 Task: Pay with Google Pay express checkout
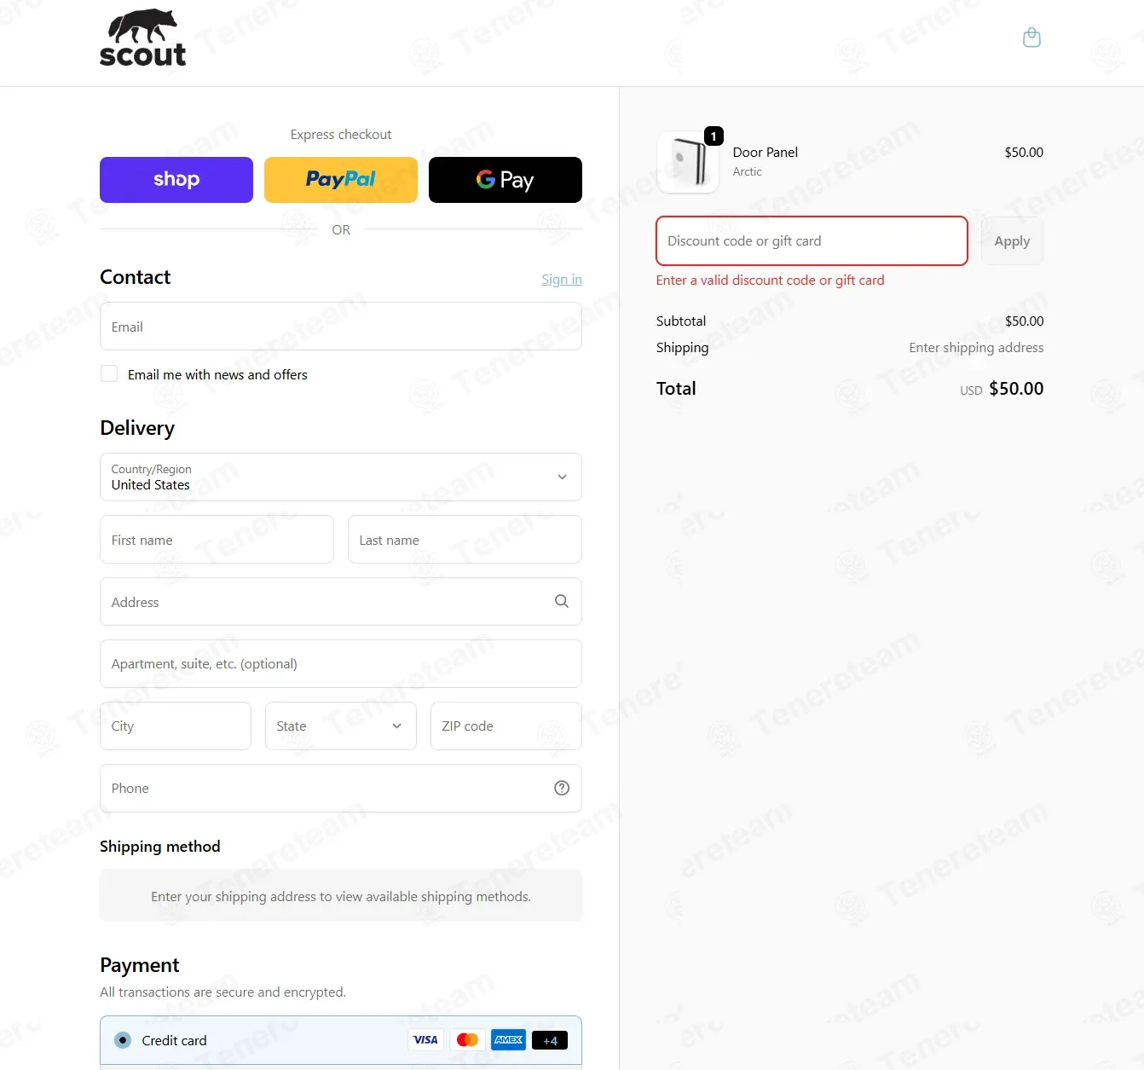(506, 180)
